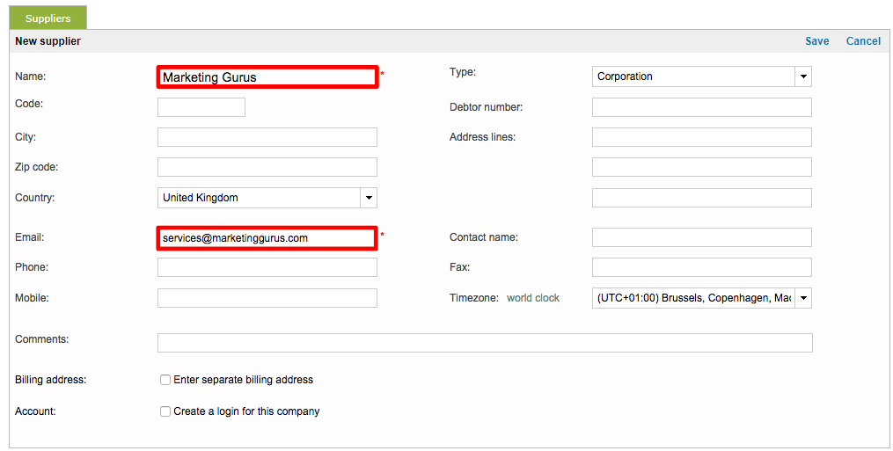Select the Debtor number field

pos(701,107)
